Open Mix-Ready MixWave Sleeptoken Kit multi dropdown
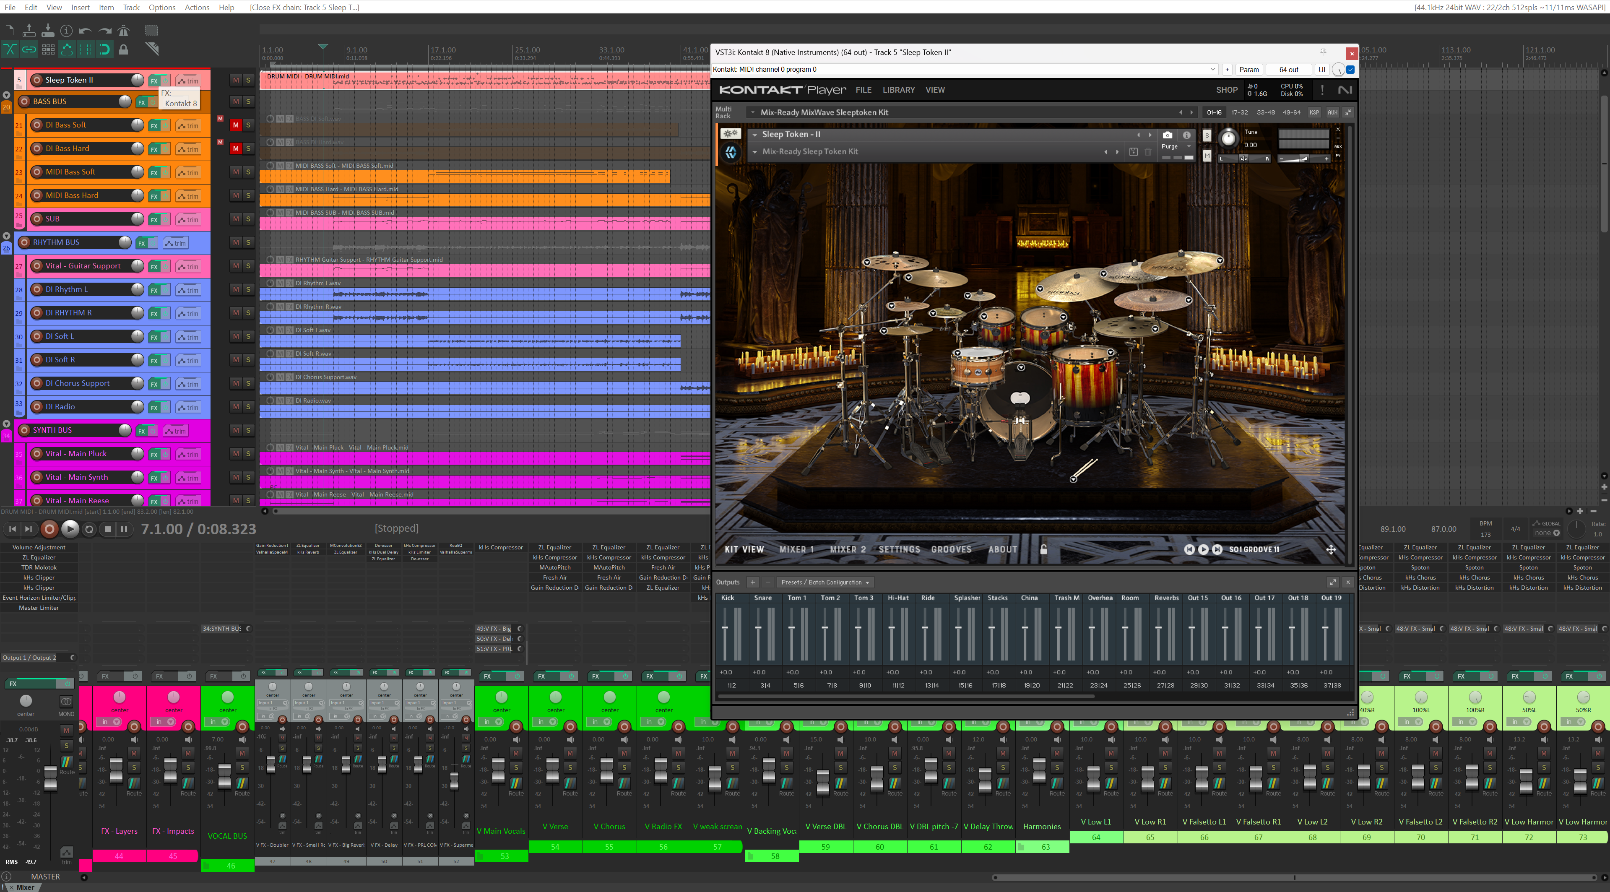The image size is (1610, 892). tap(752, 112)
